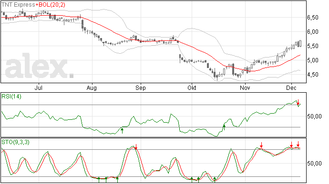The width and height of the screenshot is (329, 184).
Task: Click the STO(9,3,3) indicator label
Action: coord(15,142)
